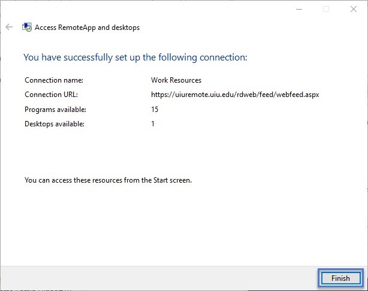Minimize the Access RemoteApp window
The height and width of the screenshot is (291, 368).
[299, 9]
